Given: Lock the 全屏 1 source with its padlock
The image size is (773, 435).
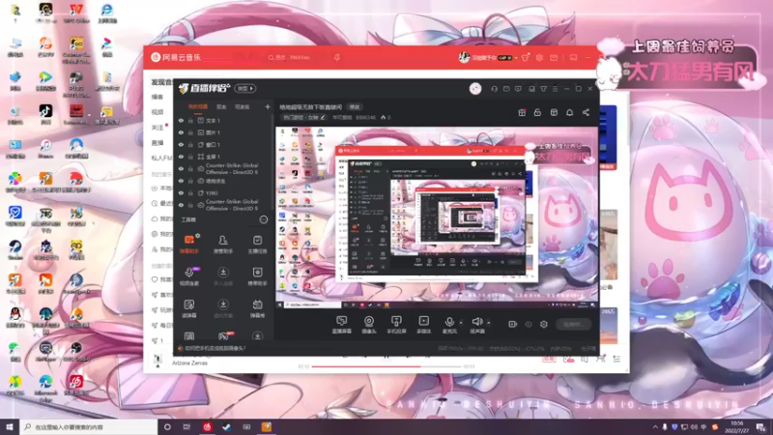Looking at the screenshot, I should coord(190,157).
